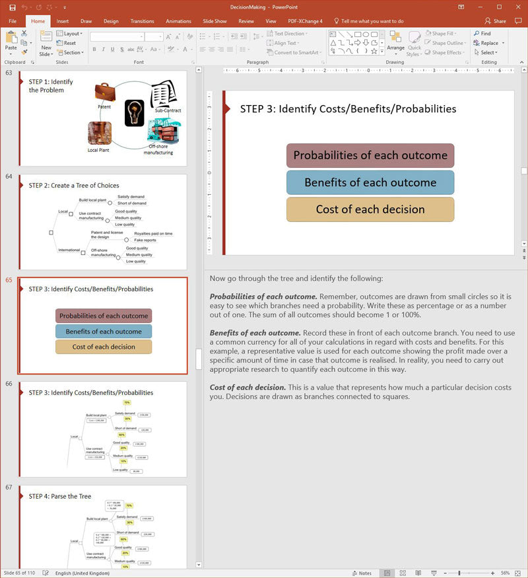Go to the Slide Show tab
This screenshot has height=578, width=528.
click(214, 21)
